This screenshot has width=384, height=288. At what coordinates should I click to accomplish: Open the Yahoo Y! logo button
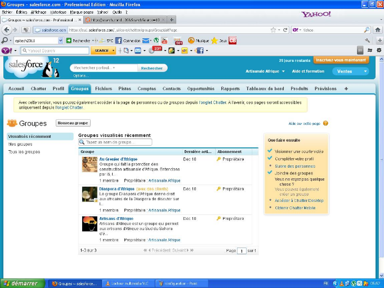click(x=6, y=51)
